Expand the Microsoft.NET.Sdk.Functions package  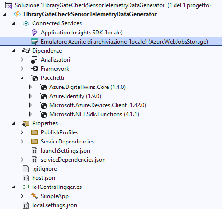click(30, 114)
